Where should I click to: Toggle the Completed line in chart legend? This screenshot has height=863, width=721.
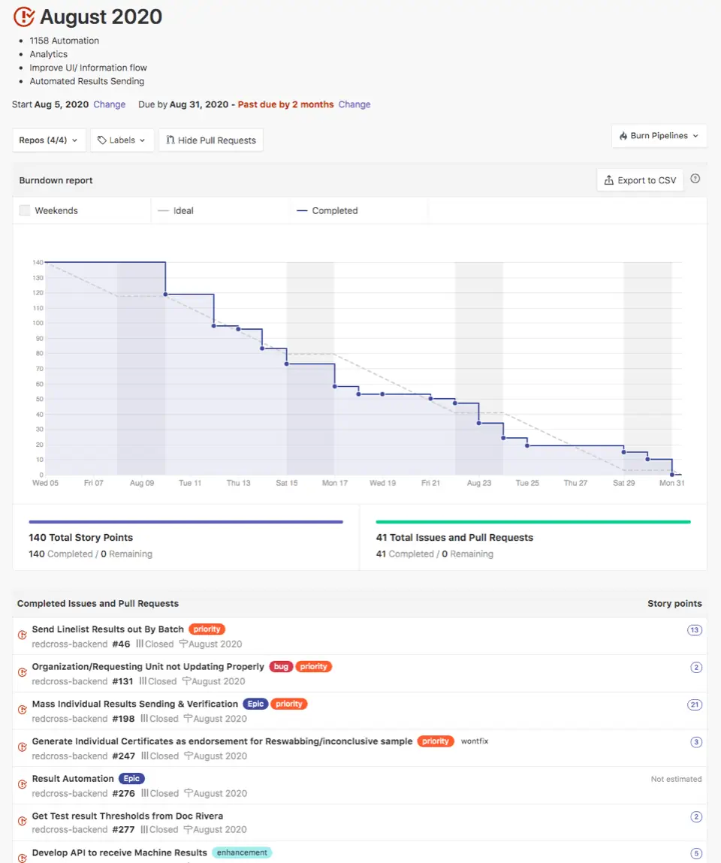327,211
